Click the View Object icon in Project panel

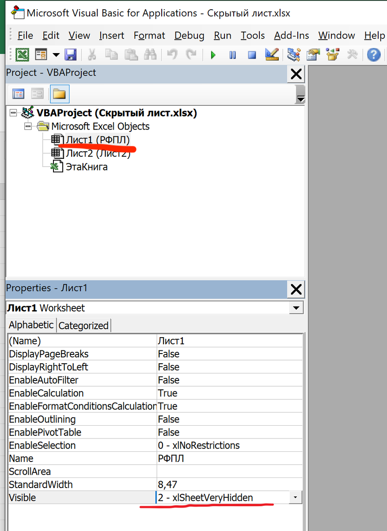37,94
